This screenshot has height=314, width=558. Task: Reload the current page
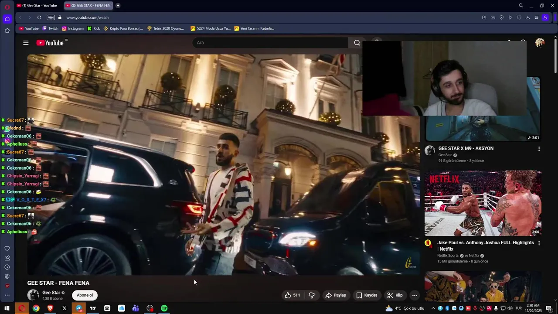[x=39, y=17]
